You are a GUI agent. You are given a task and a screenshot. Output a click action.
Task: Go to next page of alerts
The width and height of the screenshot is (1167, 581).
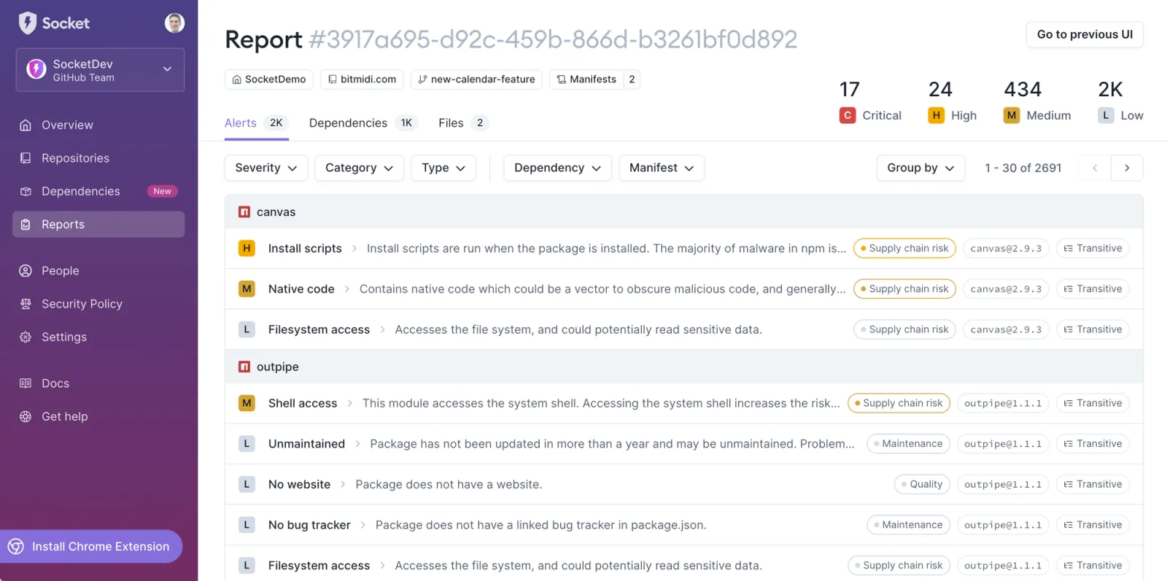[x=1127, y=168]
